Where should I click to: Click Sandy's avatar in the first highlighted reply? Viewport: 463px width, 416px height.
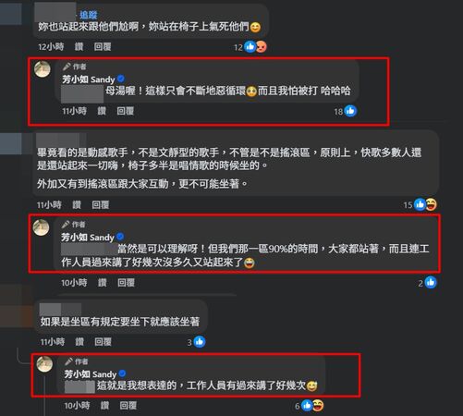(43, 69)
